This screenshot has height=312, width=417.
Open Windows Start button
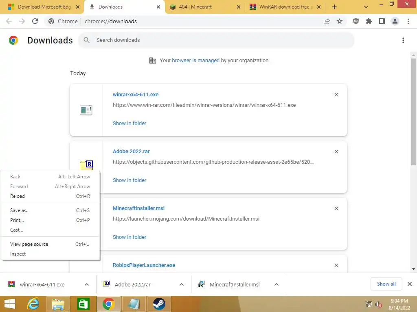click(x=10, y=304)
